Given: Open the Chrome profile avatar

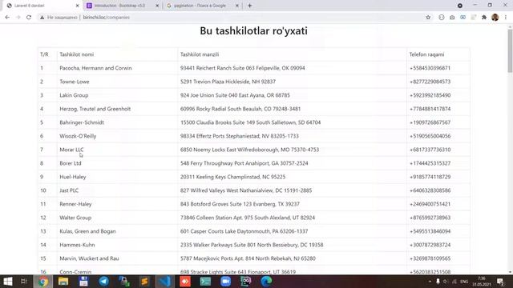Looking at the screenshot, I should click(x=495, y=18).
